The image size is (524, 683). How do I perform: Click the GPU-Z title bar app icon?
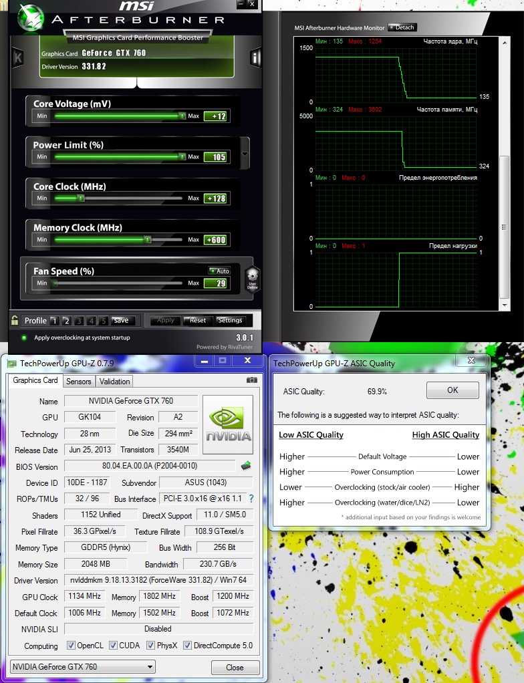[12, 363]
